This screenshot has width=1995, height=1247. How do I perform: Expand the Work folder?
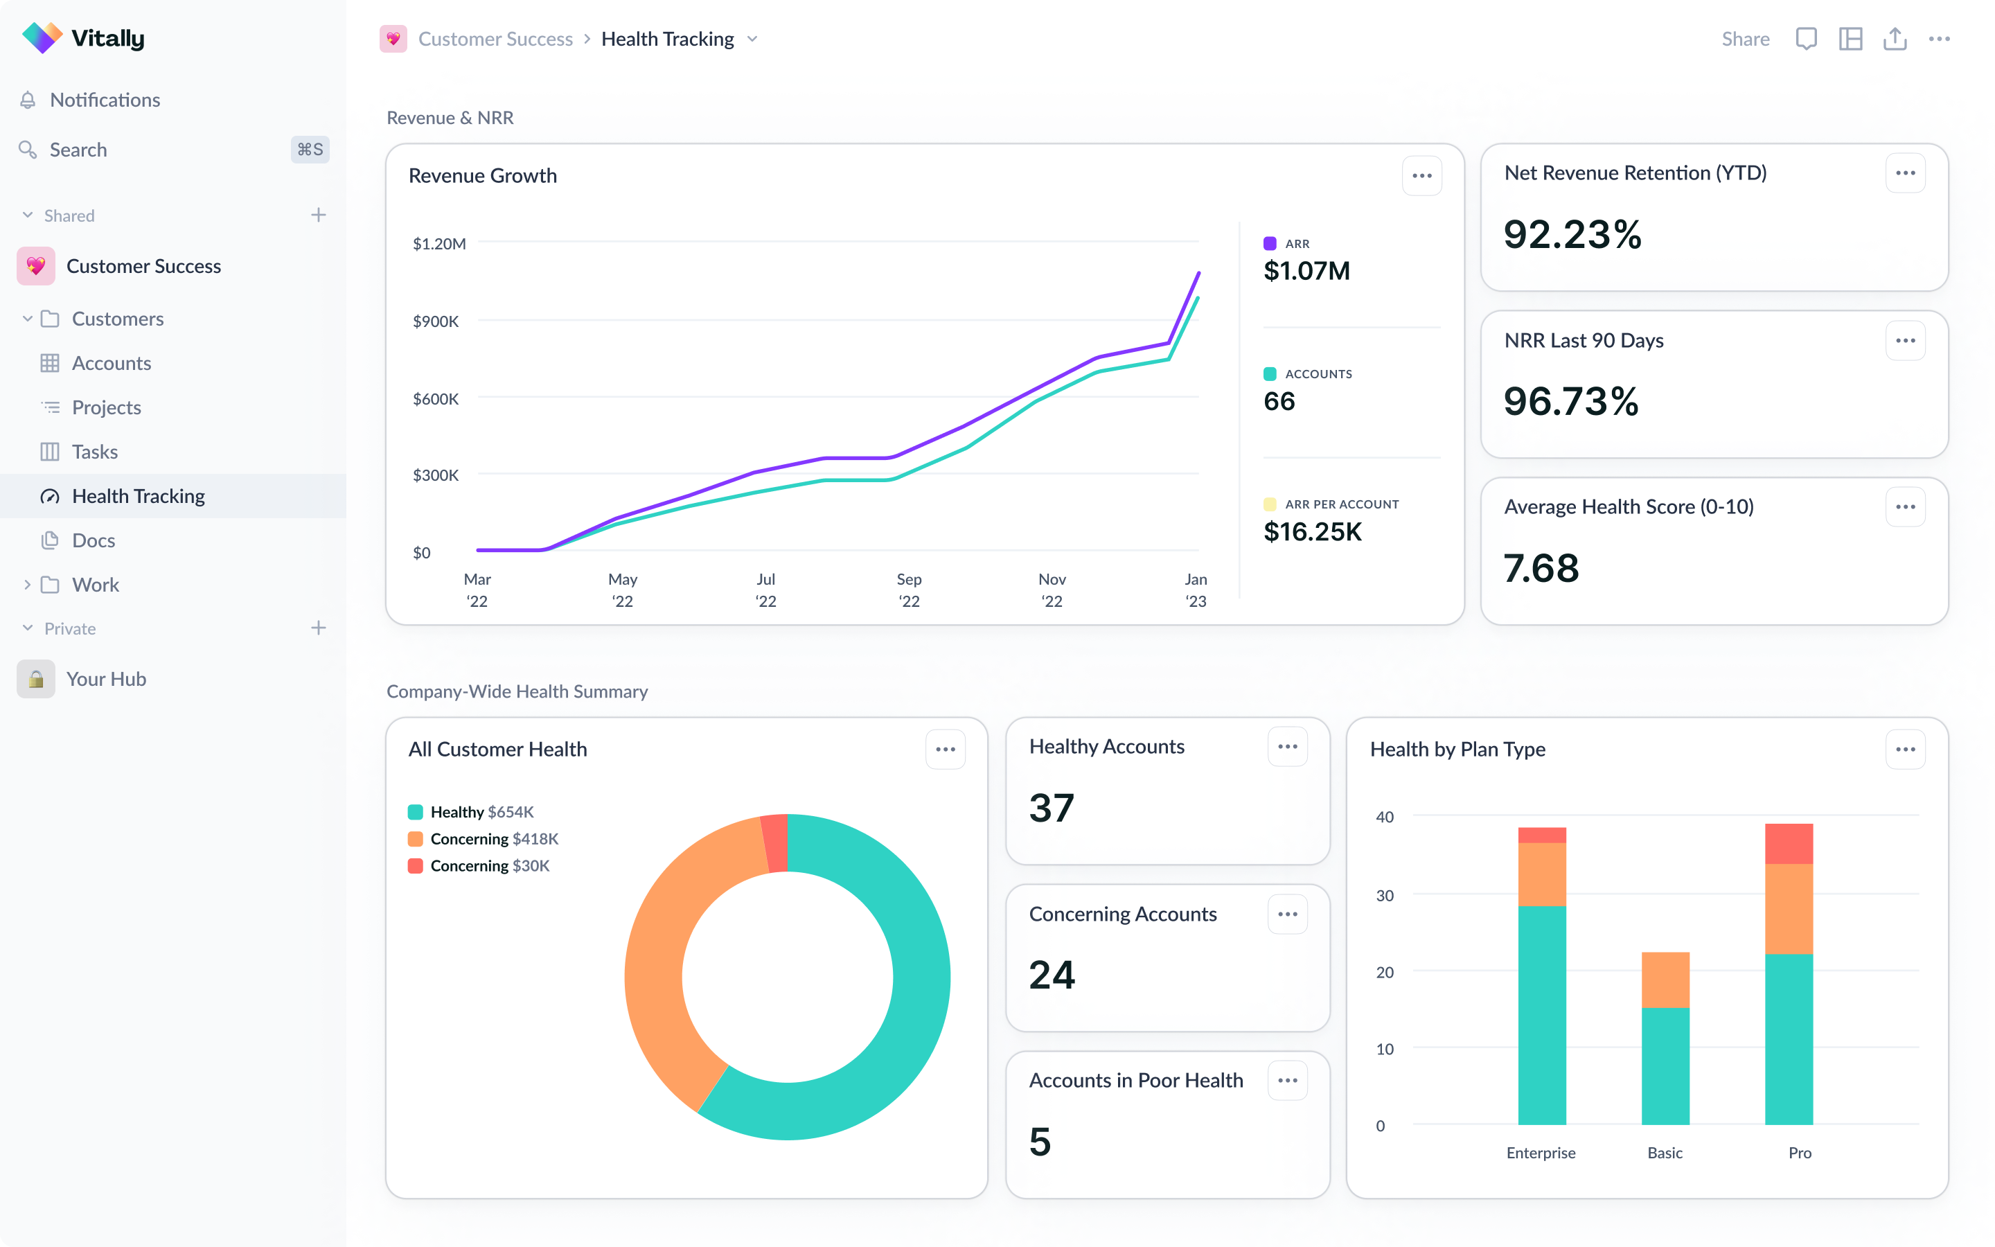pos(27,585)
